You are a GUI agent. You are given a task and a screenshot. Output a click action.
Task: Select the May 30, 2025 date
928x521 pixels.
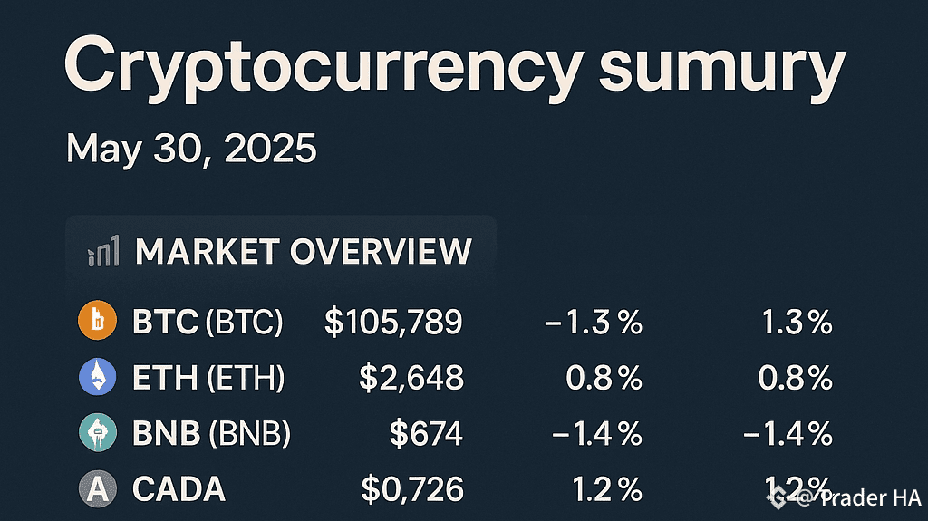click(191, 148)
